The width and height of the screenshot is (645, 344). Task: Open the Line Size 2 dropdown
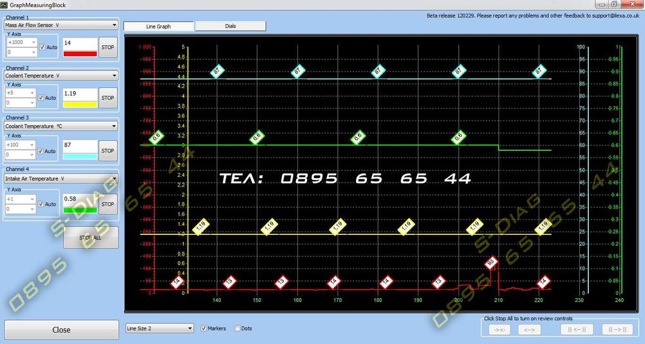[159, 329]
